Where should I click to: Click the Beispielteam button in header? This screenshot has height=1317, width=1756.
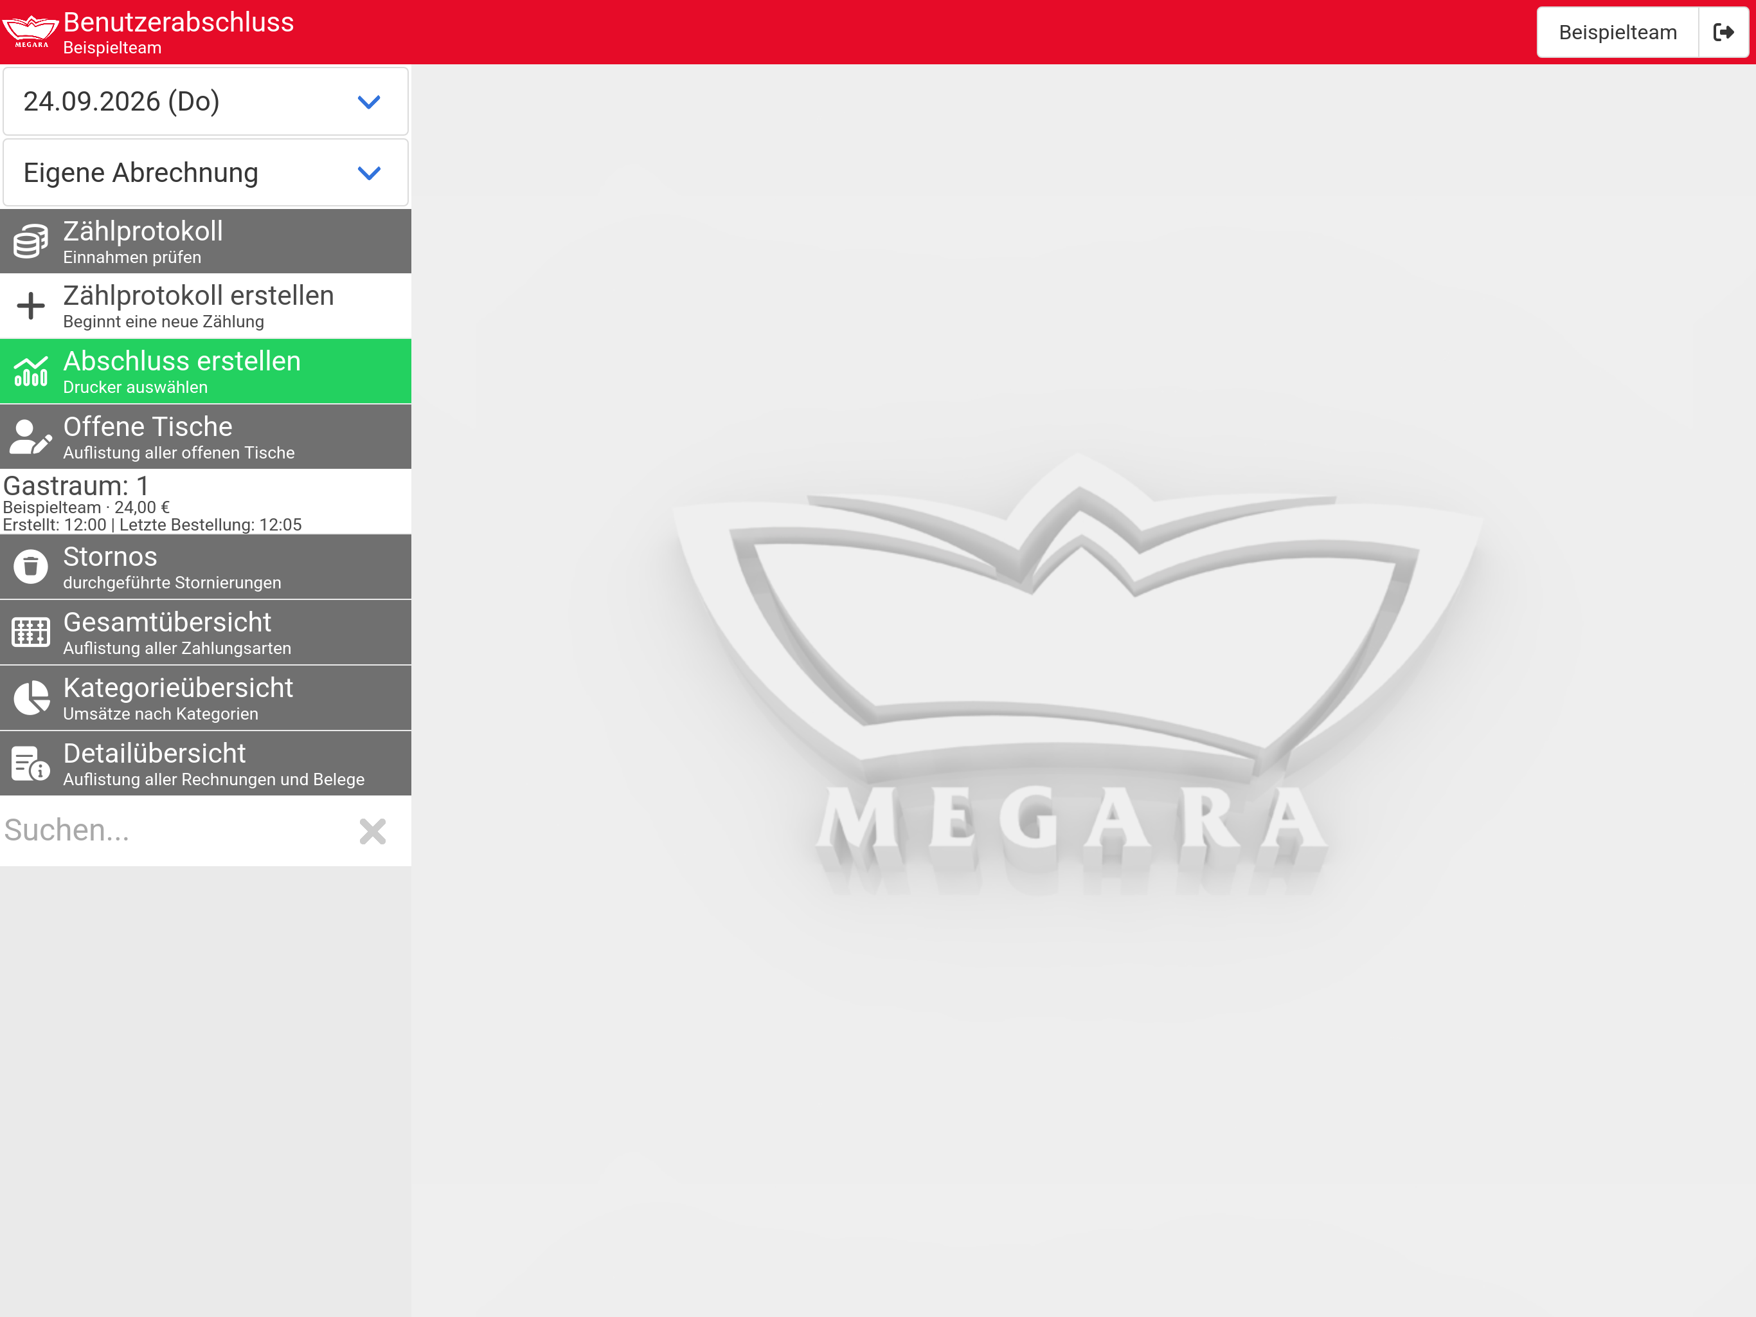tap(1617, 33)
